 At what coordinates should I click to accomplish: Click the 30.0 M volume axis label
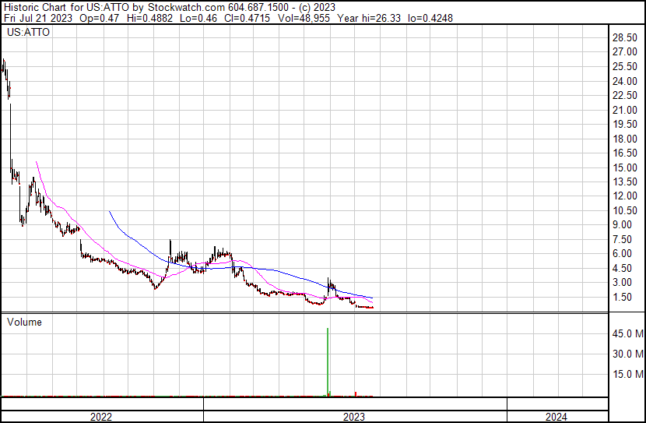(628, 354)
